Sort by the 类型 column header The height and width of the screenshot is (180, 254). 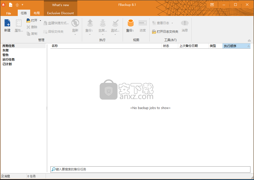(x=215, y=46)
